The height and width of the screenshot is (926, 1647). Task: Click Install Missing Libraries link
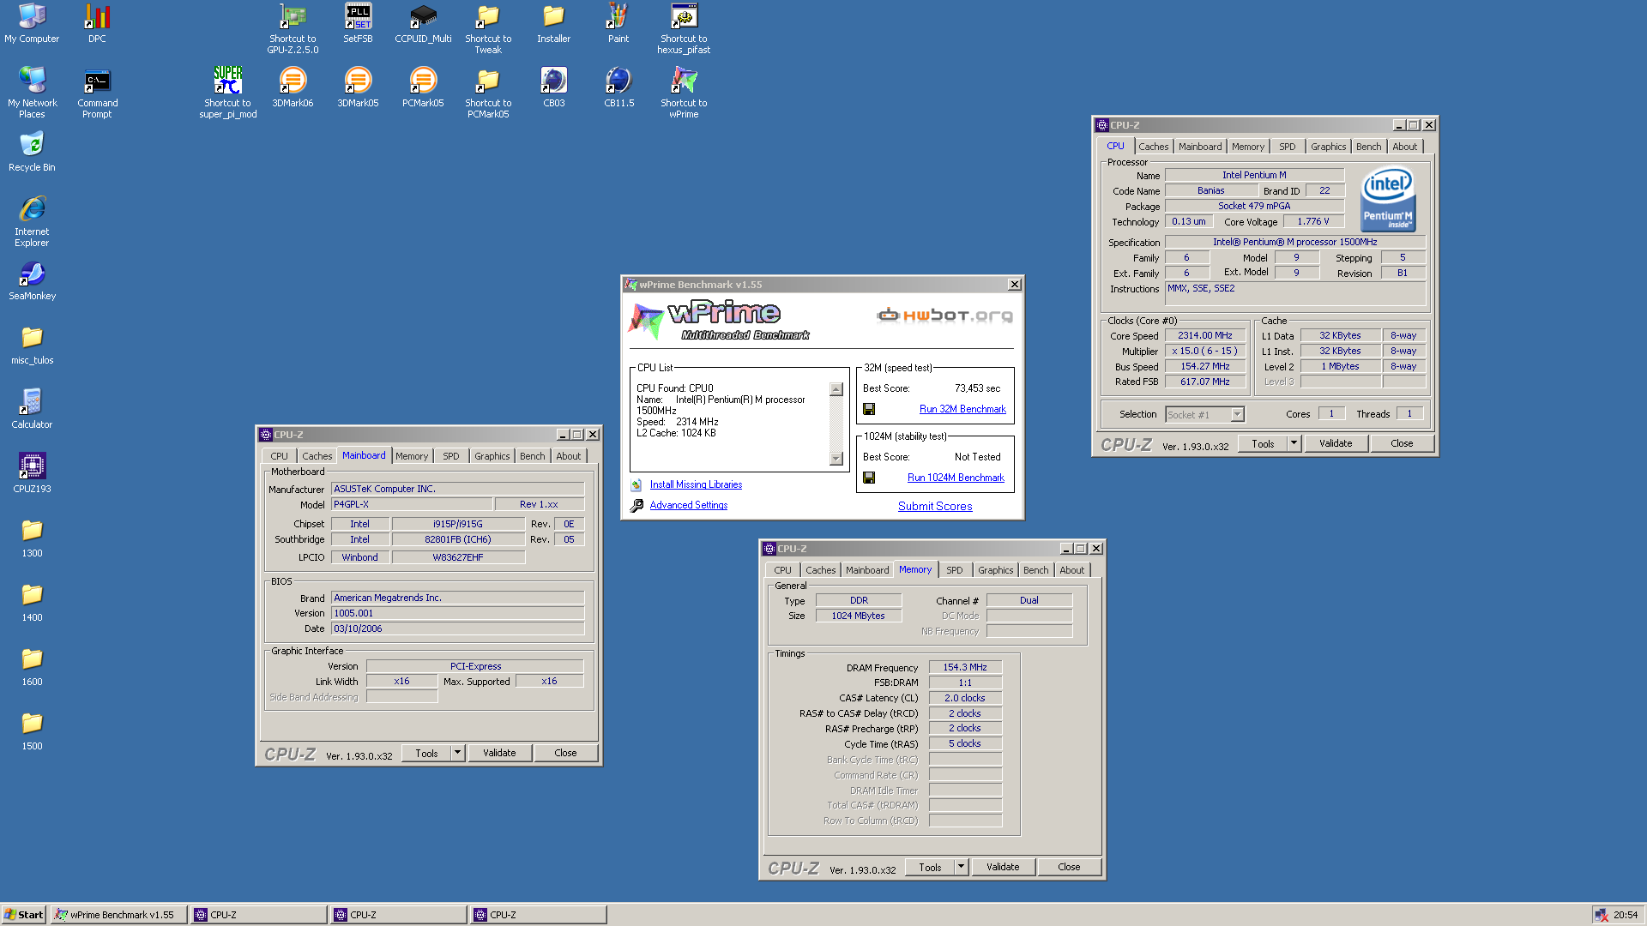point(696,484)
